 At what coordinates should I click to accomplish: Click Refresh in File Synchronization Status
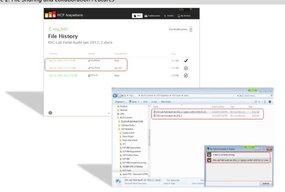pyautogui.click(x=266, y=183)
